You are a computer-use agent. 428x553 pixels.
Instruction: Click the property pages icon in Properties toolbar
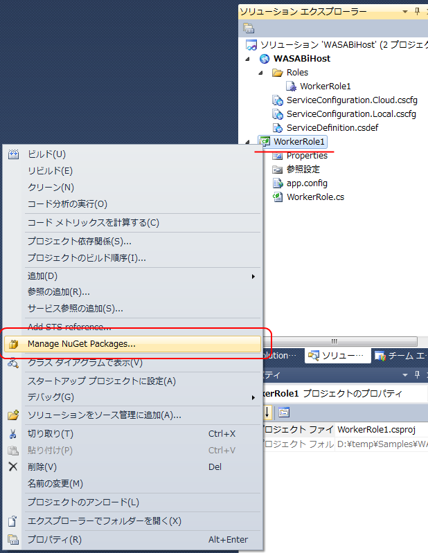click(284, 412)
